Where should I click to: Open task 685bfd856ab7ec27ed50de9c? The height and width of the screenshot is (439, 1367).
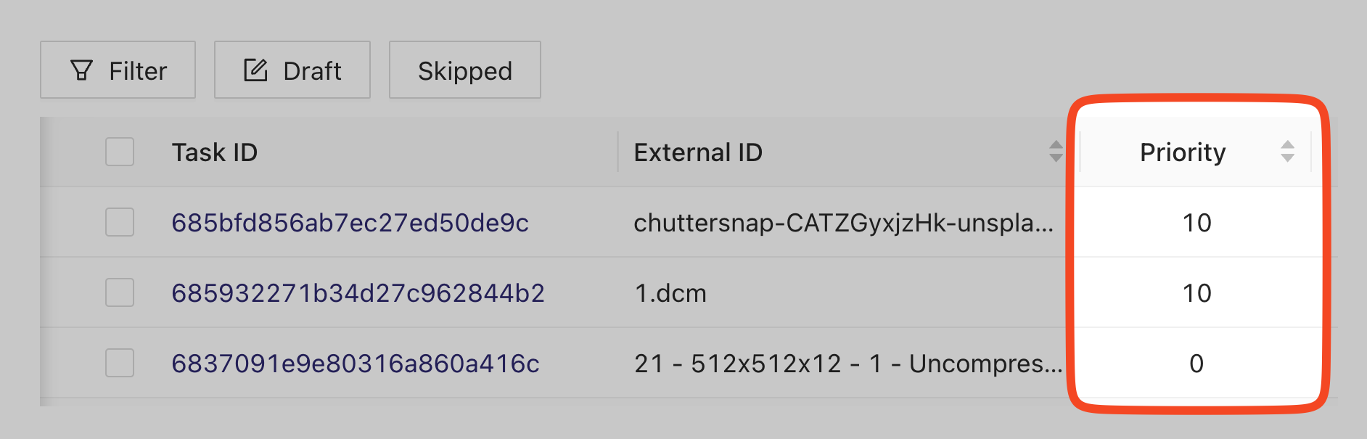tap(350, 223)
